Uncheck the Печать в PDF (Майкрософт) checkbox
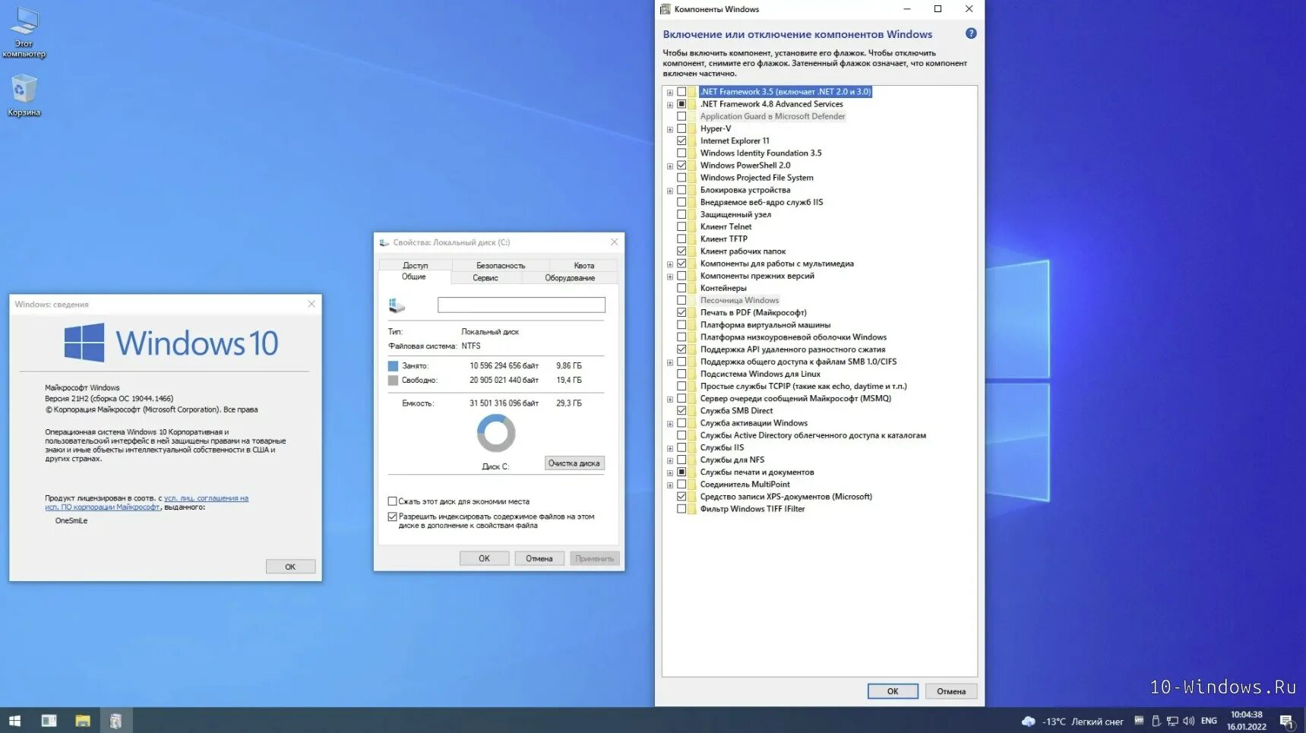The height and width of the screenshot is (733, 1306). pos(681,313)
